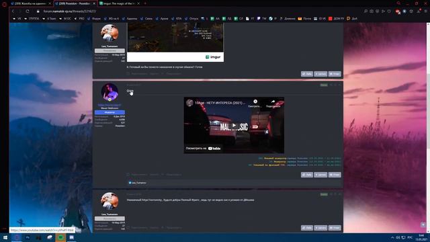
Task: Open a new browser tab with plus
Action: pyautogui.click(x=145, y=3)
